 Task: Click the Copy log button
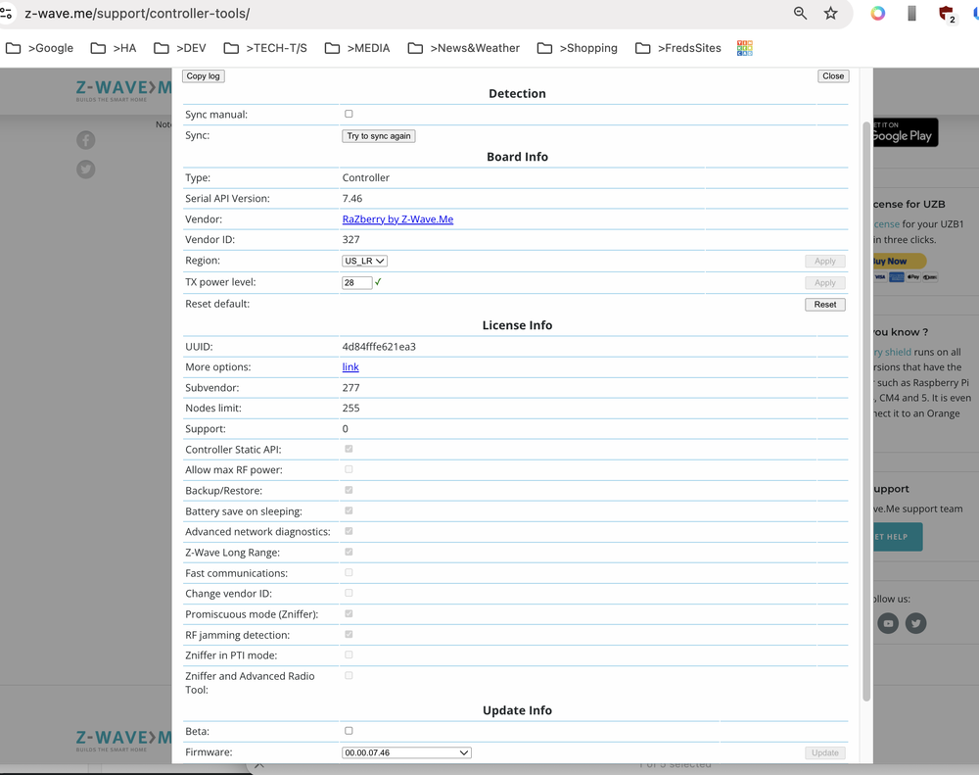(x=204, y=75)
